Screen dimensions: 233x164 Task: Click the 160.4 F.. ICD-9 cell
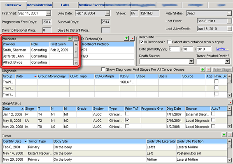(x=128, y=82)
